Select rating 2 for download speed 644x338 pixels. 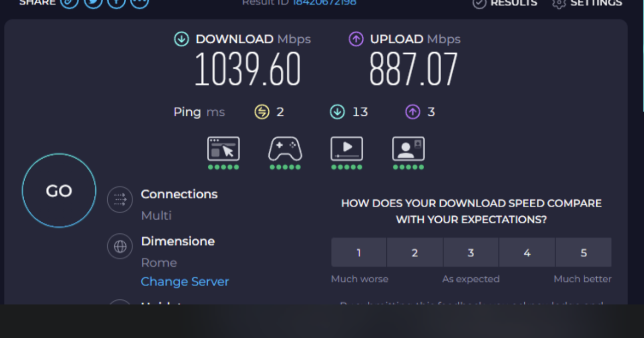(415, 252)
